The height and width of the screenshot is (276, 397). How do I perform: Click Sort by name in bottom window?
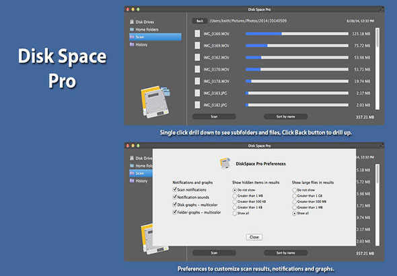click(x=285, y=252)
